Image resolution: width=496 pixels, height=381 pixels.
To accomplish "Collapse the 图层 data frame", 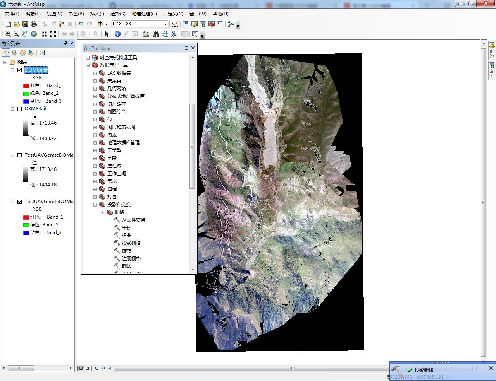I will point(5,62).
